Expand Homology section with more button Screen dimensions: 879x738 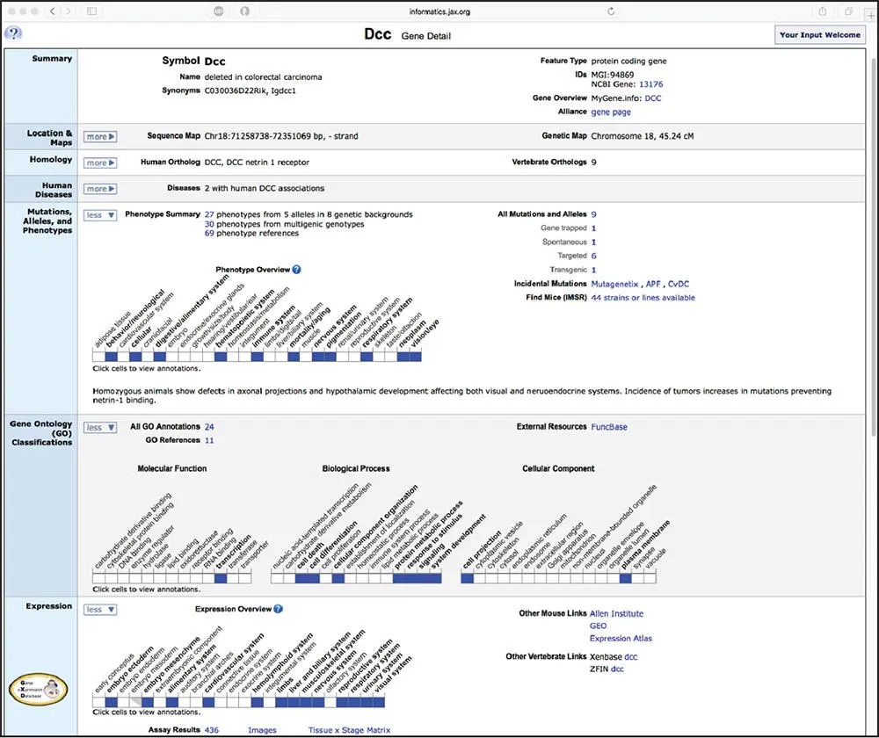(x=100, y=163)
